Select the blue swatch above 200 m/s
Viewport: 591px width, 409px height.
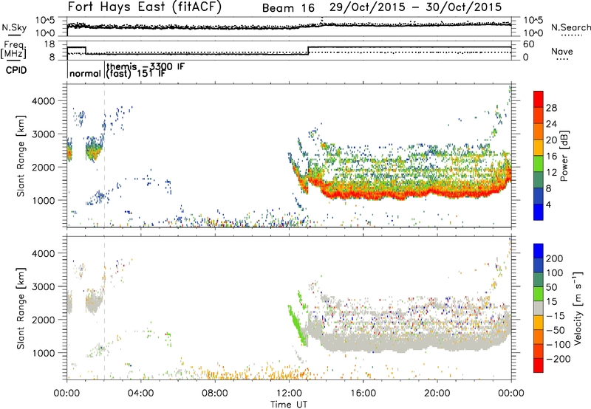tap(539, 250)
